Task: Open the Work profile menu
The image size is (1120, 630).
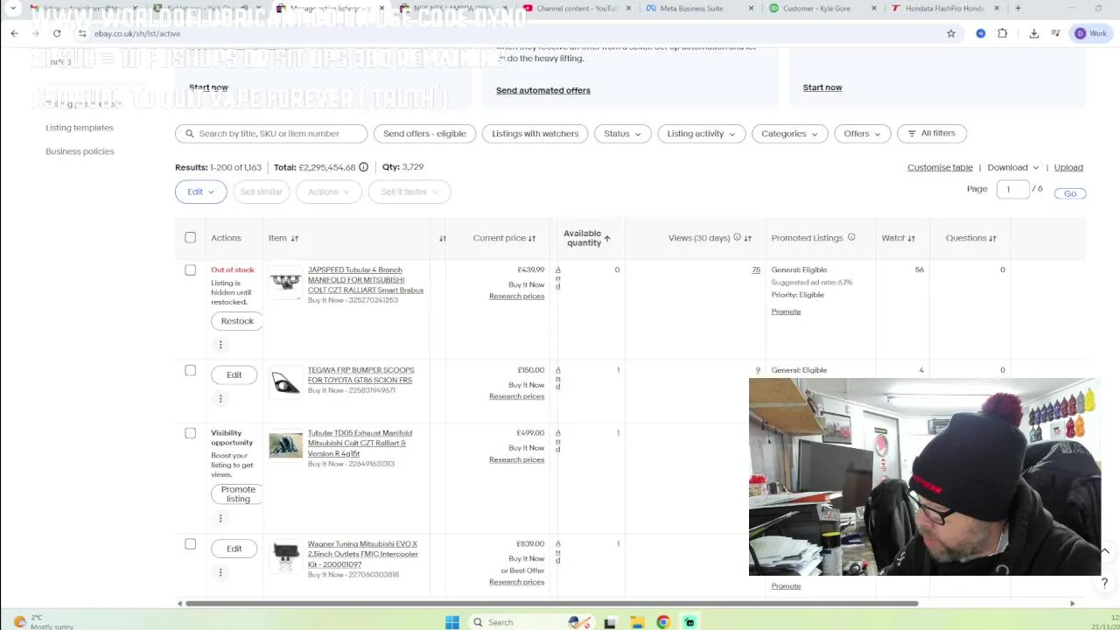Action: click(x=1091, y=33)
